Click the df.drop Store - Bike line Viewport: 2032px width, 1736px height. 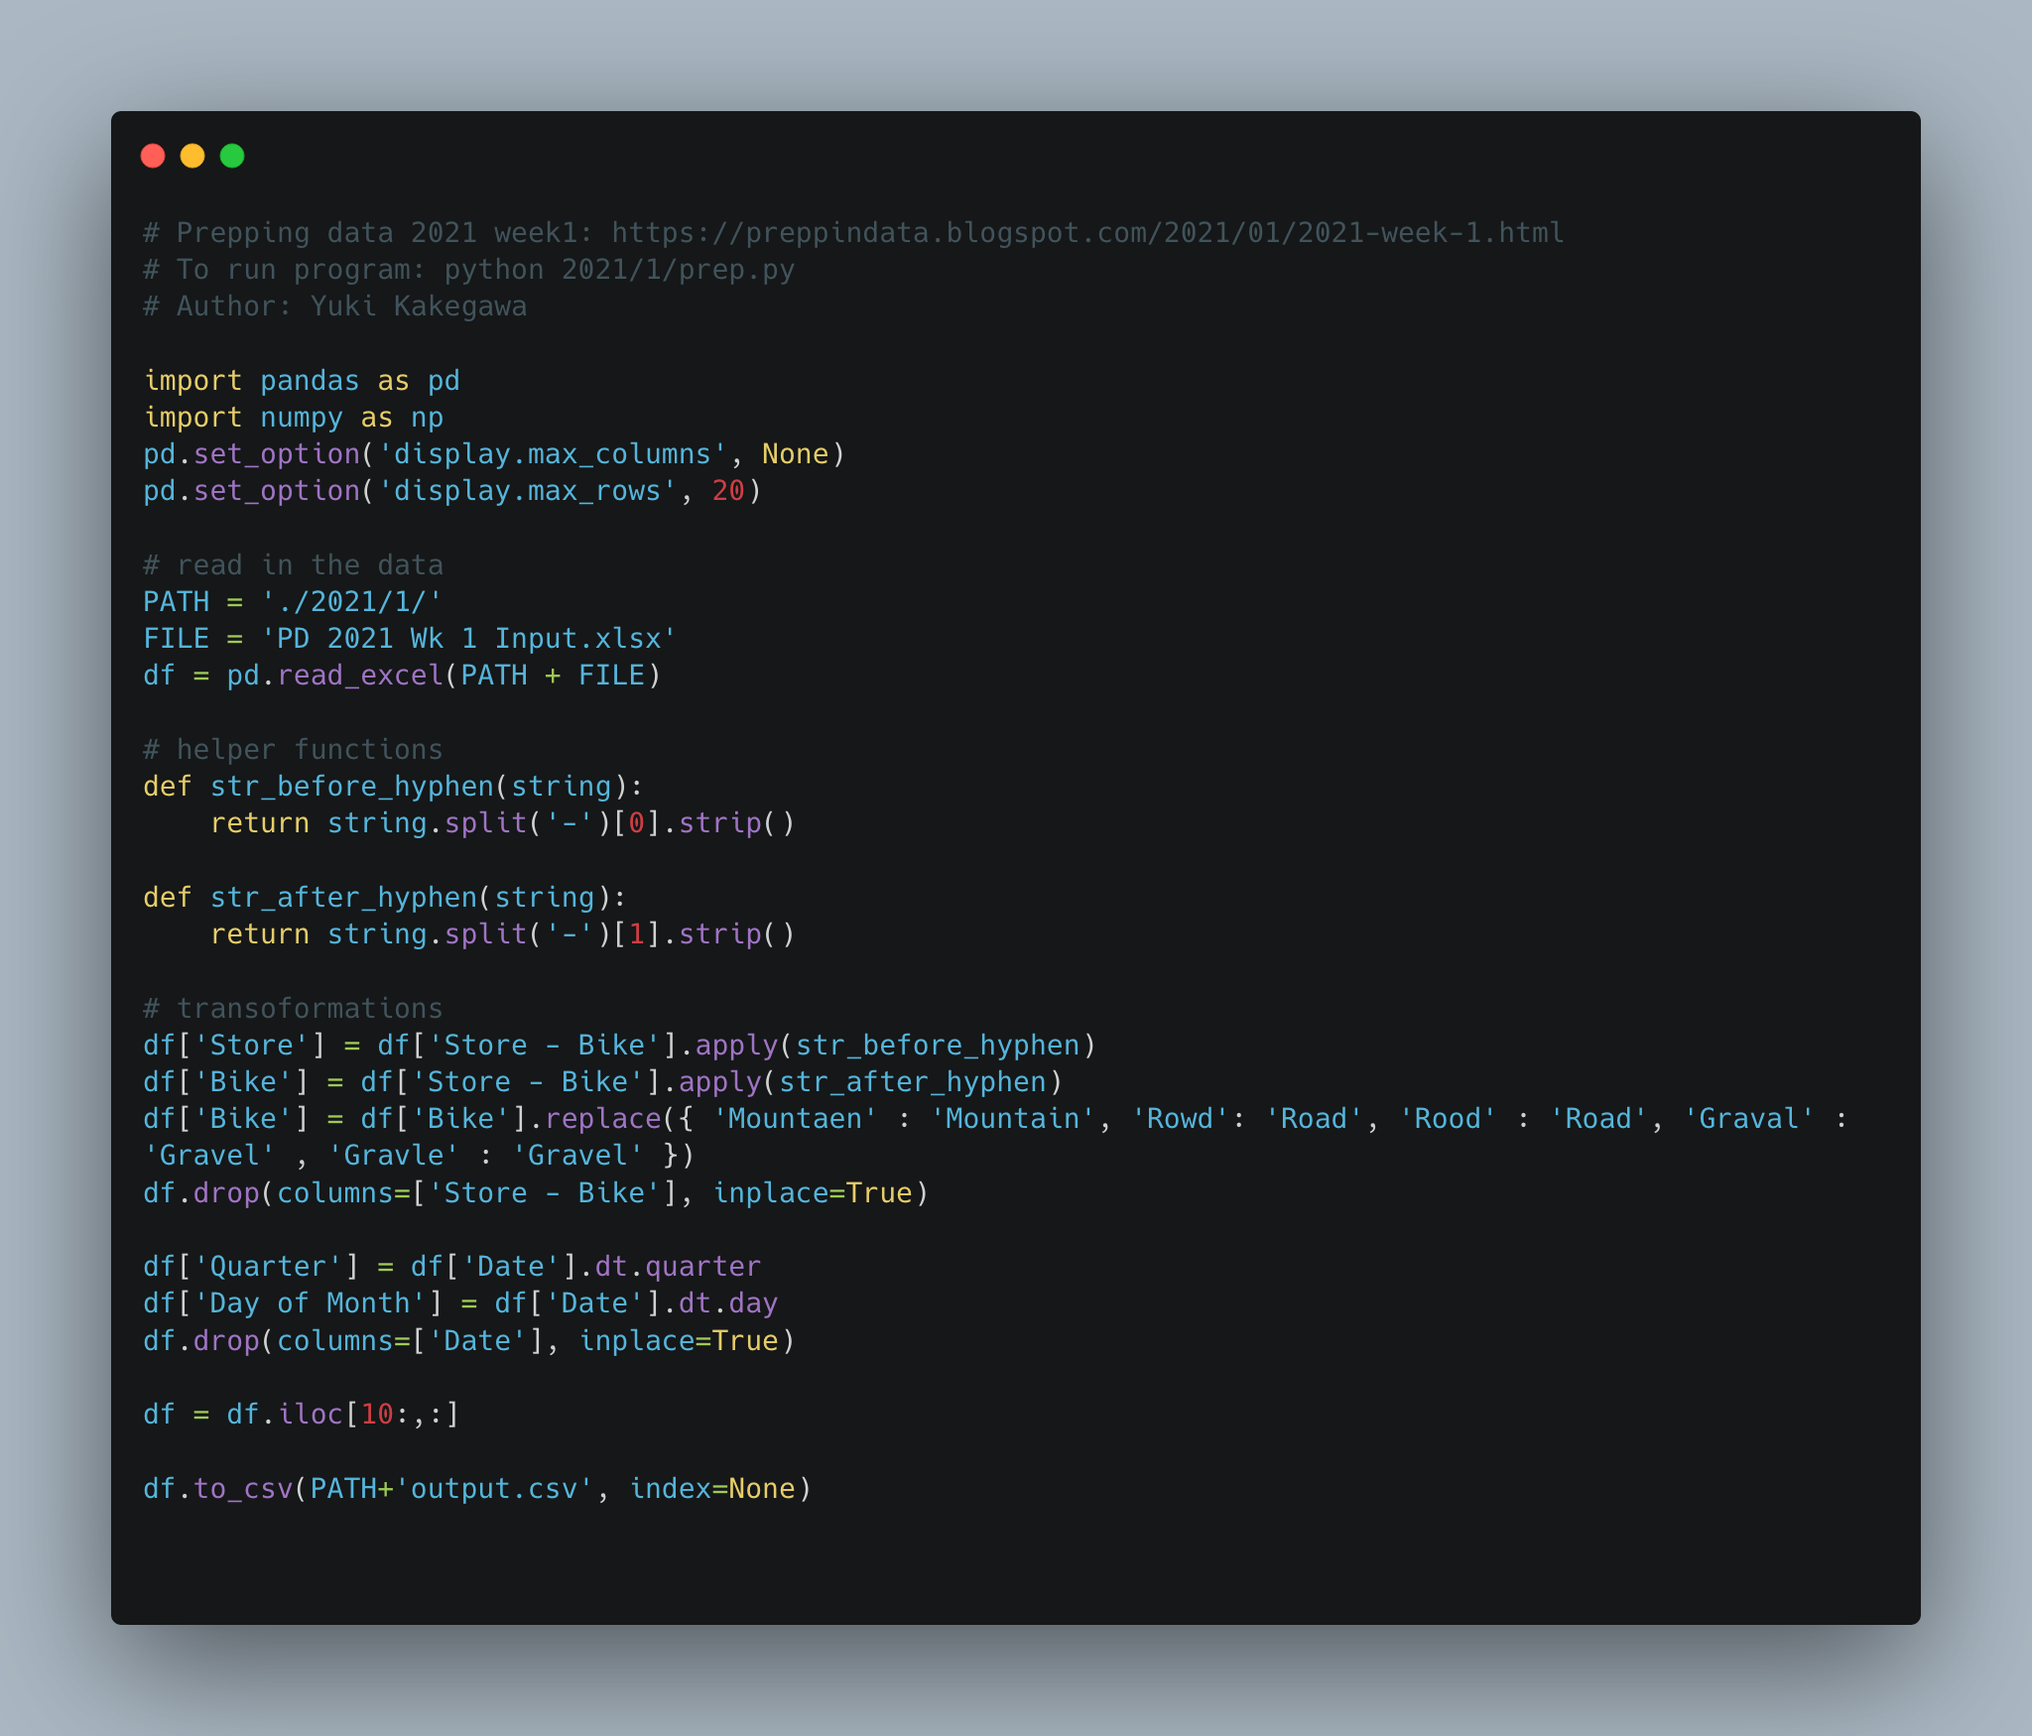point(536,1192)
